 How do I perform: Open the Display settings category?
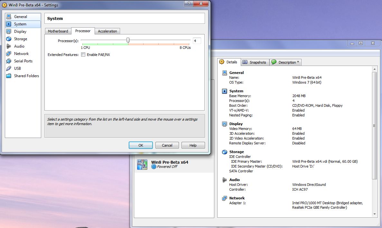click(x=20, y=32)
